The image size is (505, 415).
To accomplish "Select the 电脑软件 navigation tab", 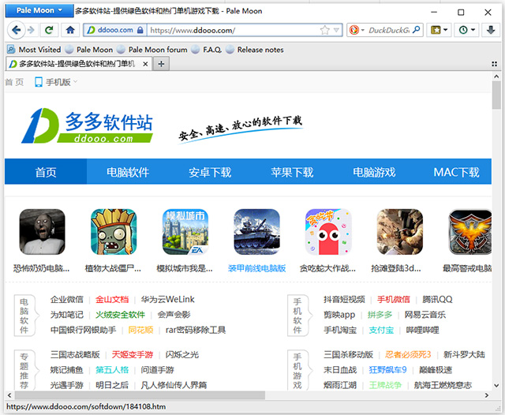I will tap(128, 172).
